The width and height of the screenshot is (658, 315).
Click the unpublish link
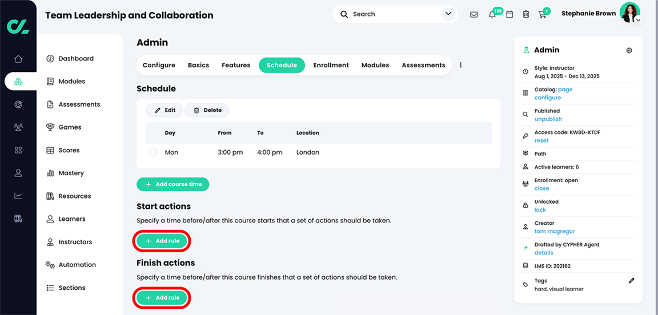click(548, 119)
